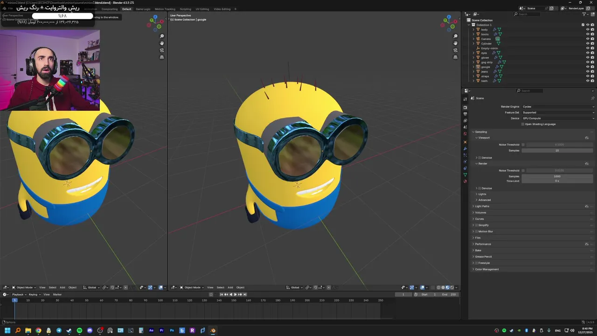The width and height of the screenshot is (597, 336).
Task: Uncheck Collection 1 exclude checkbox
Action: point(583,25)
